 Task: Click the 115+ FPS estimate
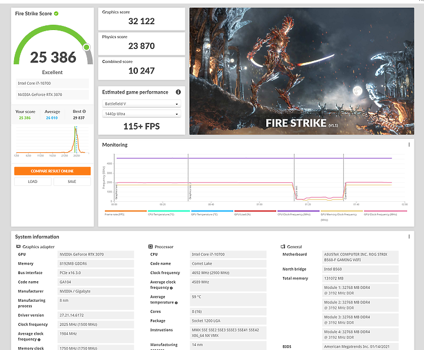pos(141,126)
